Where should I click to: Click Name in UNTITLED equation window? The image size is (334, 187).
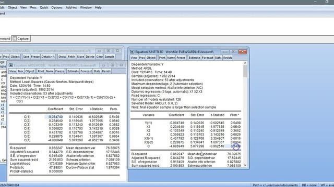click(x=171, y=58)
